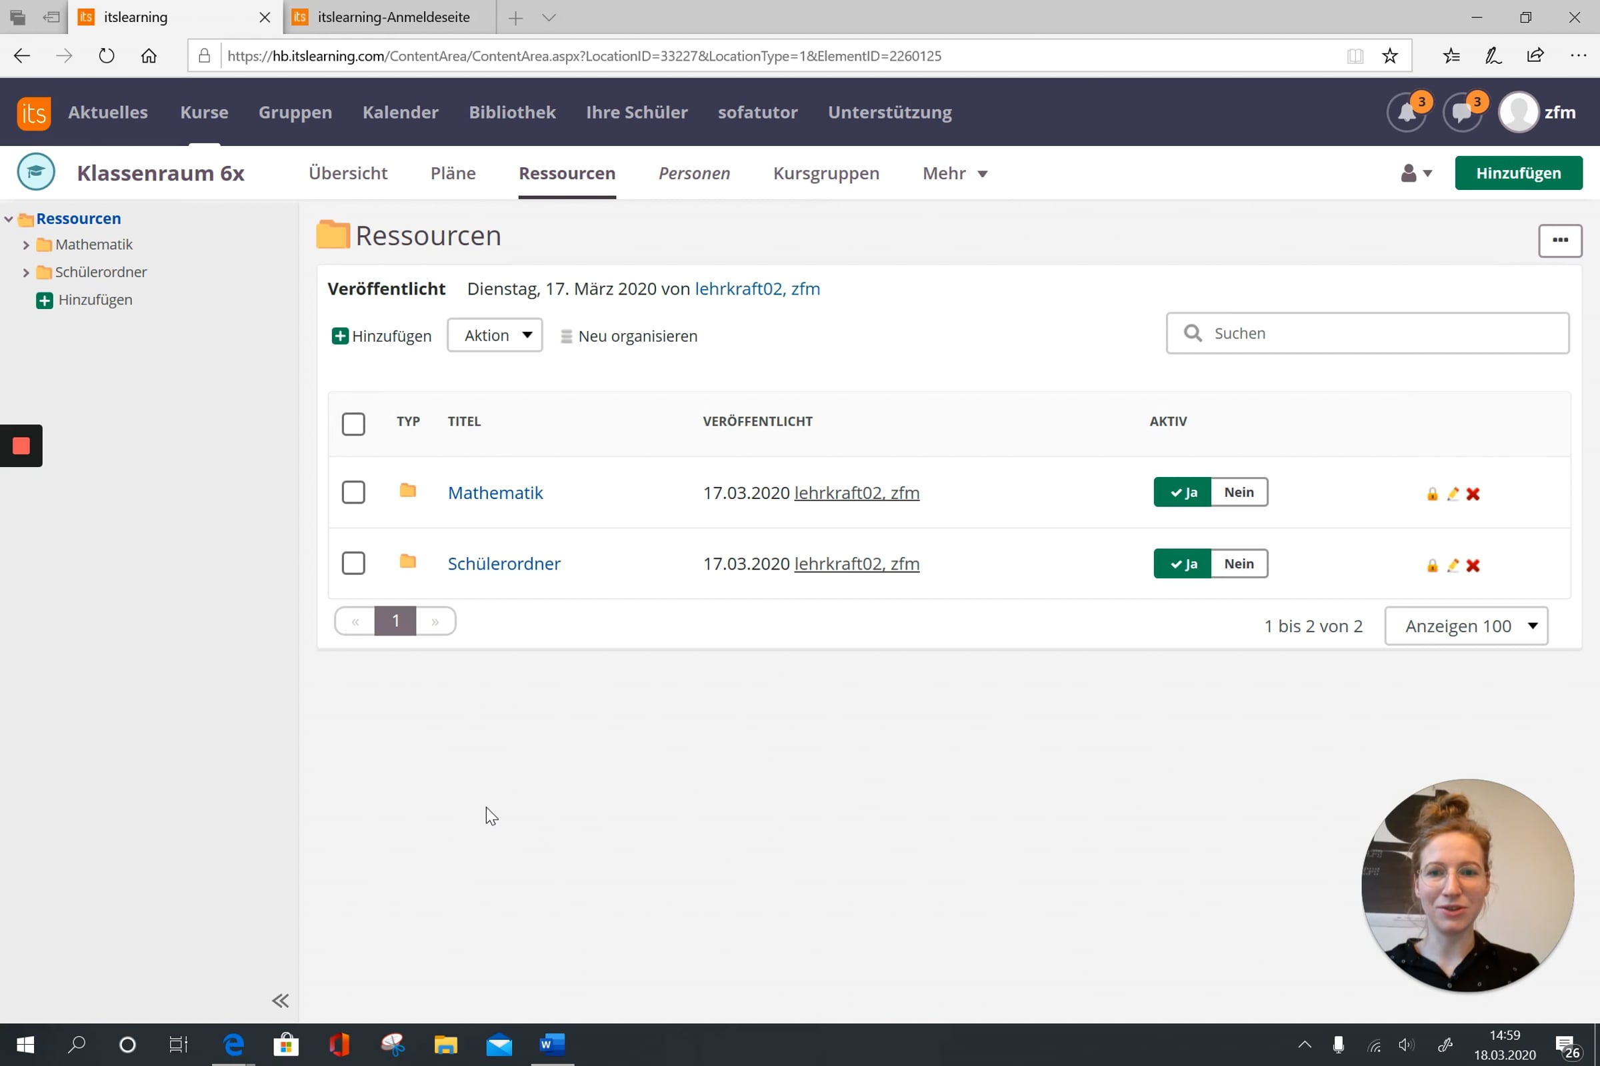Click the red stop recording button
This screenshot has height=1066, width=1600.
(x=21, y=446)
